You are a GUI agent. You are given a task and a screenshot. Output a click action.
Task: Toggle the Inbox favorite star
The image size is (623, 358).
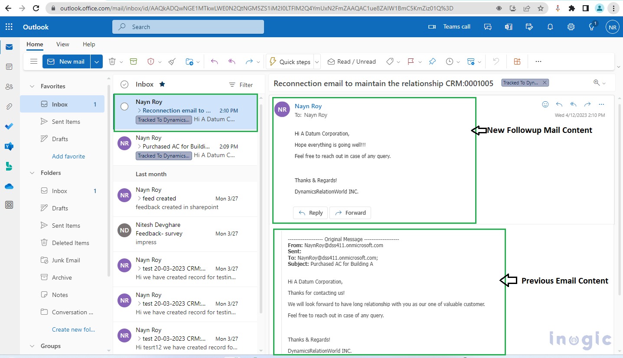162,84
